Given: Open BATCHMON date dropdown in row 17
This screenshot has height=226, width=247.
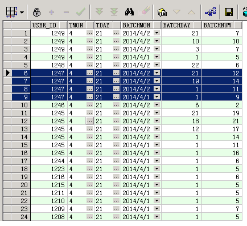Looking at the screenshot, I should tap(157, 161).
